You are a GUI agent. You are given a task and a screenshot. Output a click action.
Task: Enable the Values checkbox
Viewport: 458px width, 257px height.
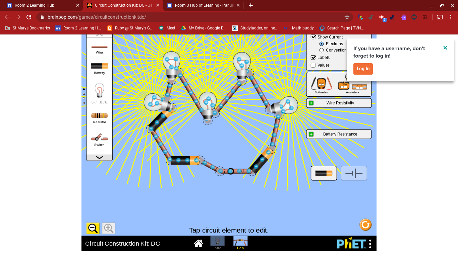313,65
